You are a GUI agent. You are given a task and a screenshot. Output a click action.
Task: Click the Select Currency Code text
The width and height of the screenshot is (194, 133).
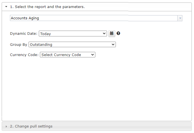click(61, 55)
